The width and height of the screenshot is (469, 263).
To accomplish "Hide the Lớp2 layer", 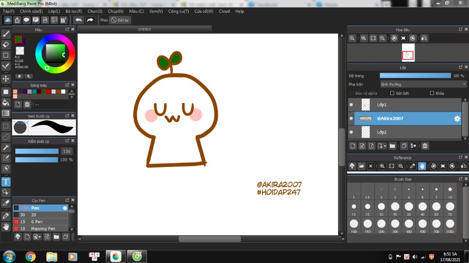I will 351,132.
